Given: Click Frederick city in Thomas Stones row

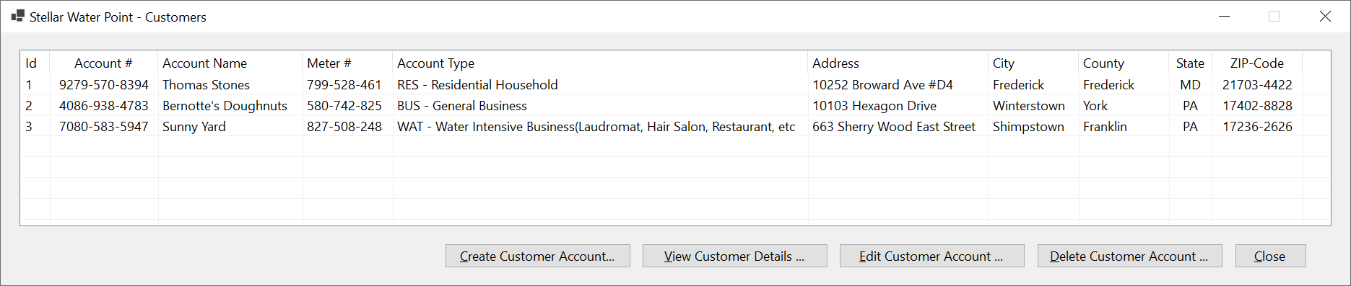Looking at the screenshot, I should (x=1018, y=85).
